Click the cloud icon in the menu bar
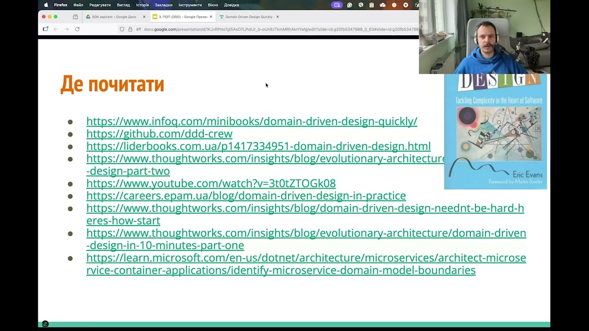Viewport: 589px width, 331px height. (383, 5)
